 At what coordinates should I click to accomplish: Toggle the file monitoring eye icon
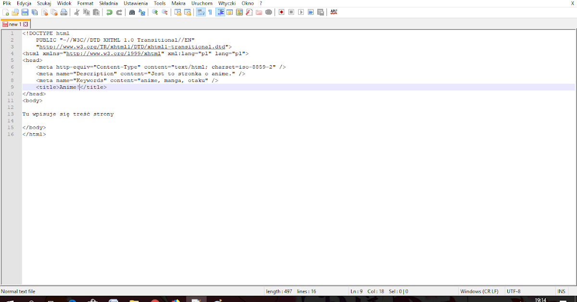coord(269,12)
